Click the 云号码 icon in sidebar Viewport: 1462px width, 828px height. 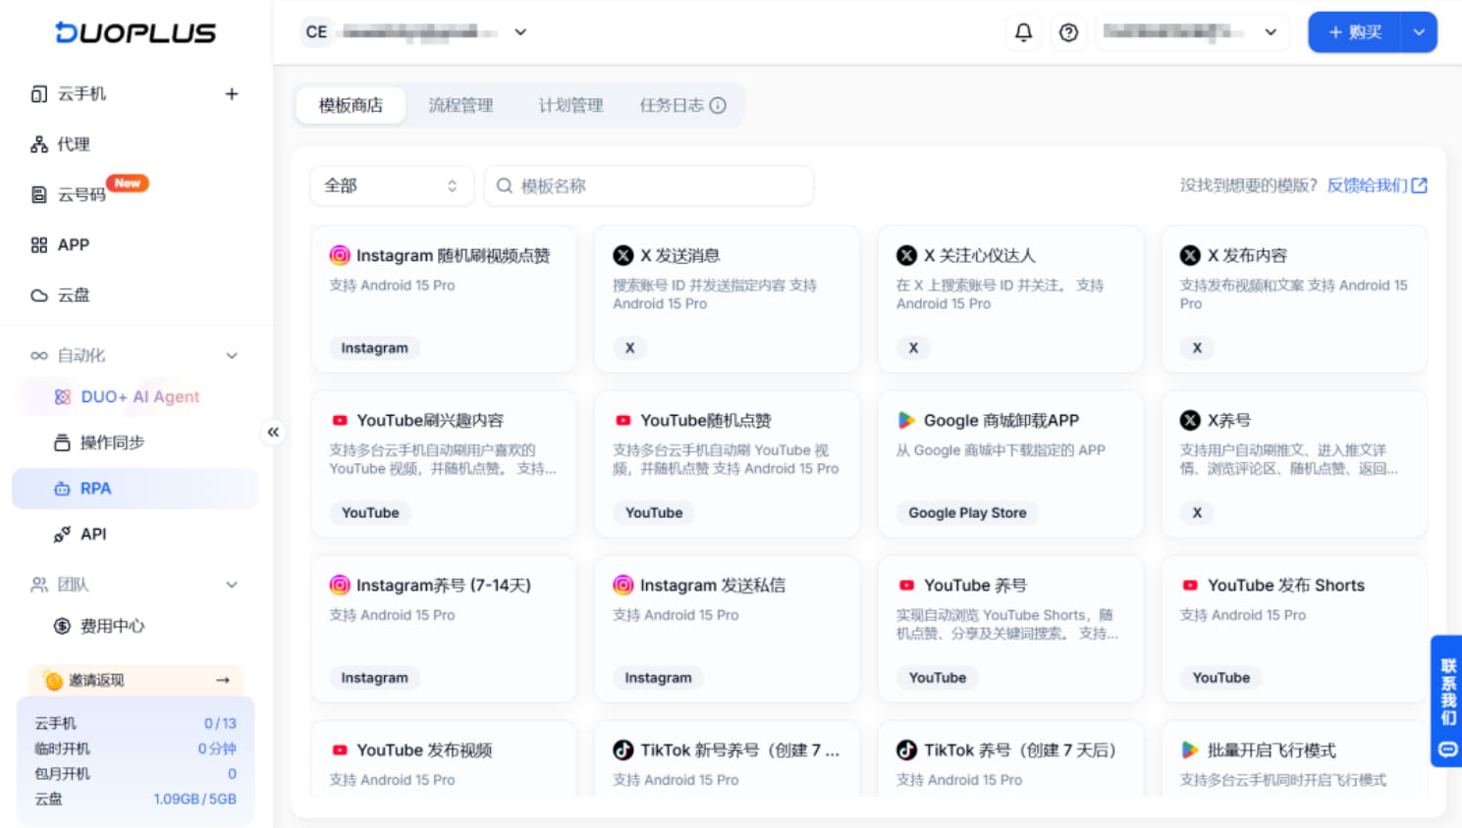pyautogui.click(x=39, y=194)
